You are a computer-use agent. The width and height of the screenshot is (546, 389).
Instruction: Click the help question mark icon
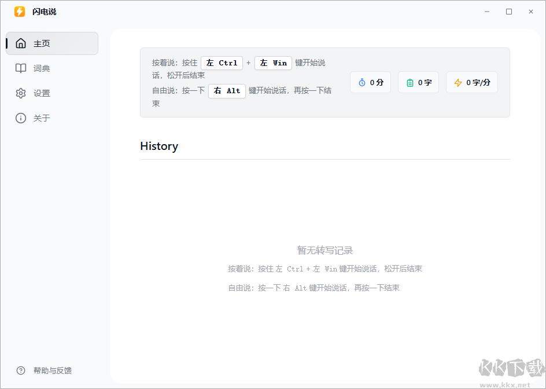[x=21, y=370]
